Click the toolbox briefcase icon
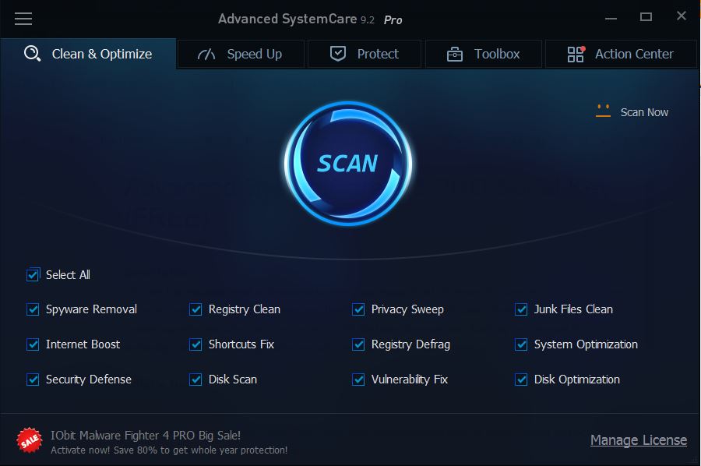 click(x=455, y=54)
